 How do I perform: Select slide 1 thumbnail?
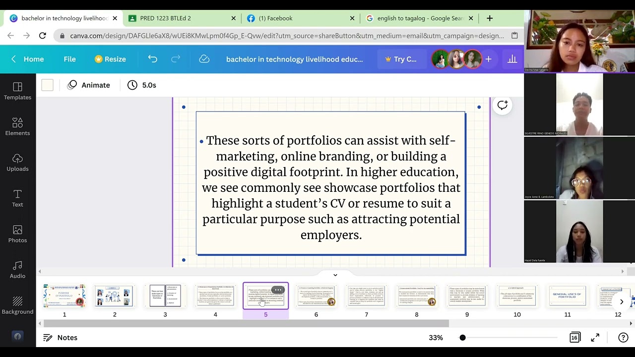point(64,296)
